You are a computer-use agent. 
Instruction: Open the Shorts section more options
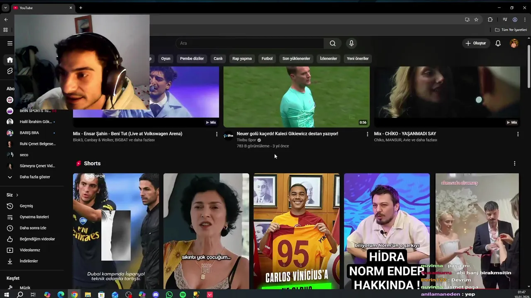[514, 163]
